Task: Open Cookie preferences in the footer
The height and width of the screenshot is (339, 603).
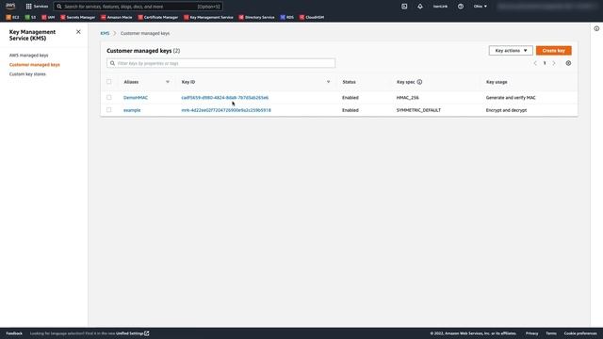Action: pos(580,333)
